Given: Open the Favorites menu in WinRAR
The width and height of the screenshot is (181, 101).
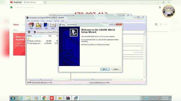Looking at the screenshot, I should (49, 21).
